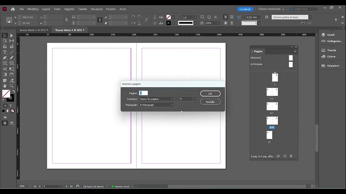Open the Finestra menu

pyautogui.click(x=111, y=9)
